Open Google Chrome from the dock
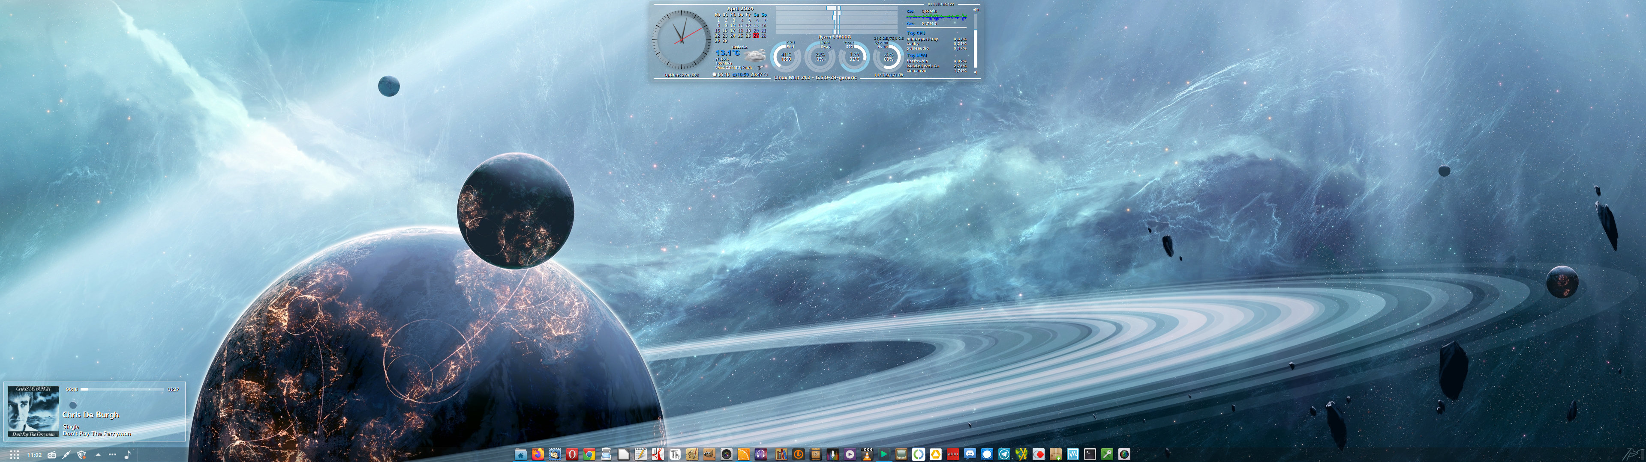This screenshot has width=1646, height=462. tap(589, 454)
